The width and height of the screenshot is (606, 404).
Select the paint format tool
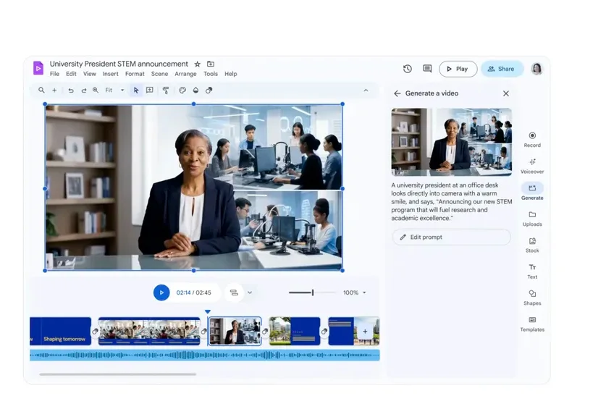pyautogui.click(x=166, y=91)
